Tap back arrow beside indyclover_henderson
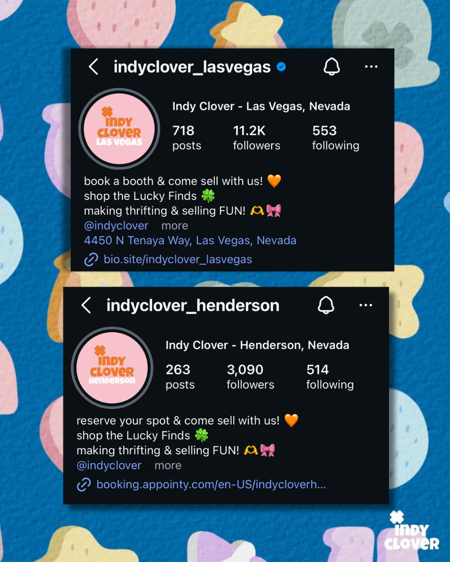Viewport: 450px width, 562px height. pyautogui.click(x=86, y=305)
